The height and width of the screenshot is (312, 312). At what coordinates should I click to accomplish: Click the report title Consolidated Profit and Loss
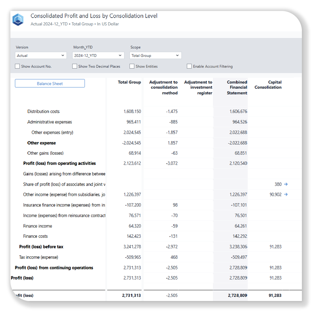tap(94, 16)
